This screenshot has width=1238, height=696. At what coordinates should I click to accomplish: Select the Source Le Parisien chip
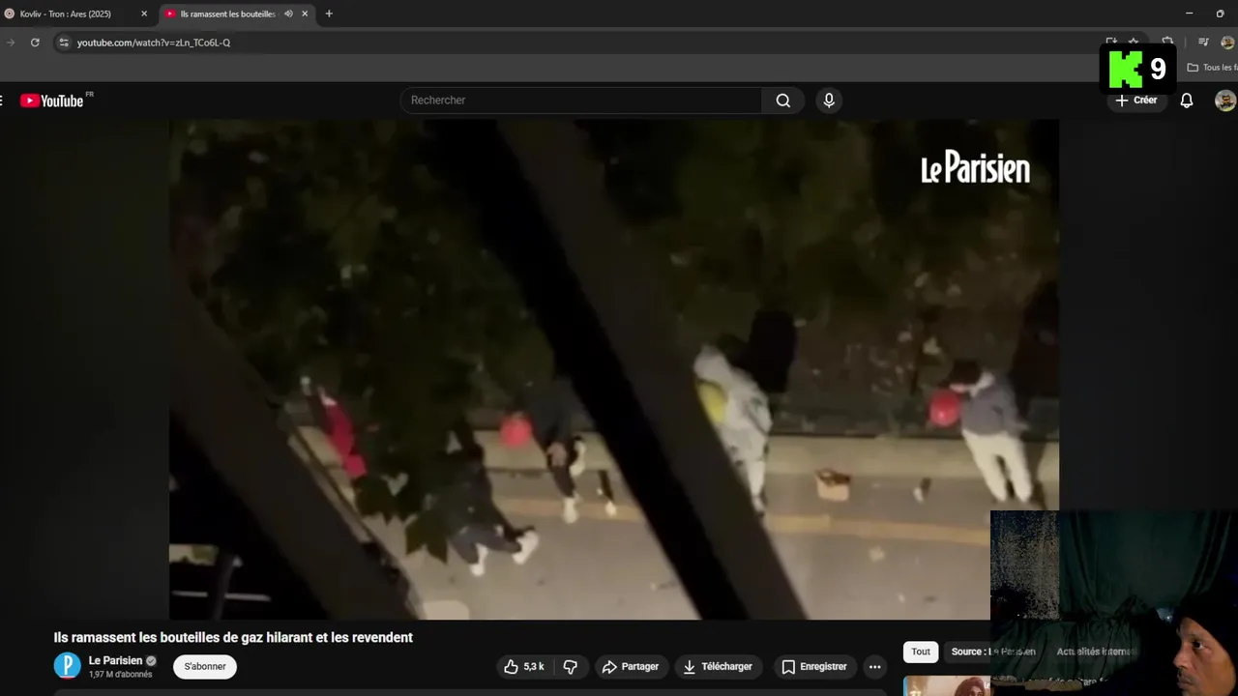993,652
